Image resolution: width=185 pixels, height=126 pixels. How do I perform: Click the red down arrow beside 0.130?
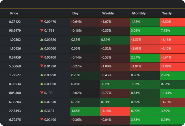tap(42, 93)
